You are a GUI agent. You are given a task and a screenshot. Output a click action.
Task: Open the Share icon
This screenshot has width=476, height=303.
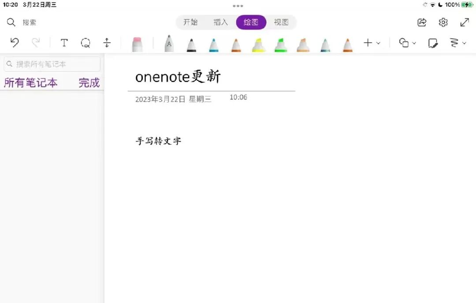pos(422,22)
